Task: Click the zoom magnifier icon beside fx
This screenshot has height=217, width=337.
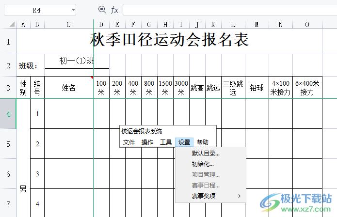Action: click(102, 10)
